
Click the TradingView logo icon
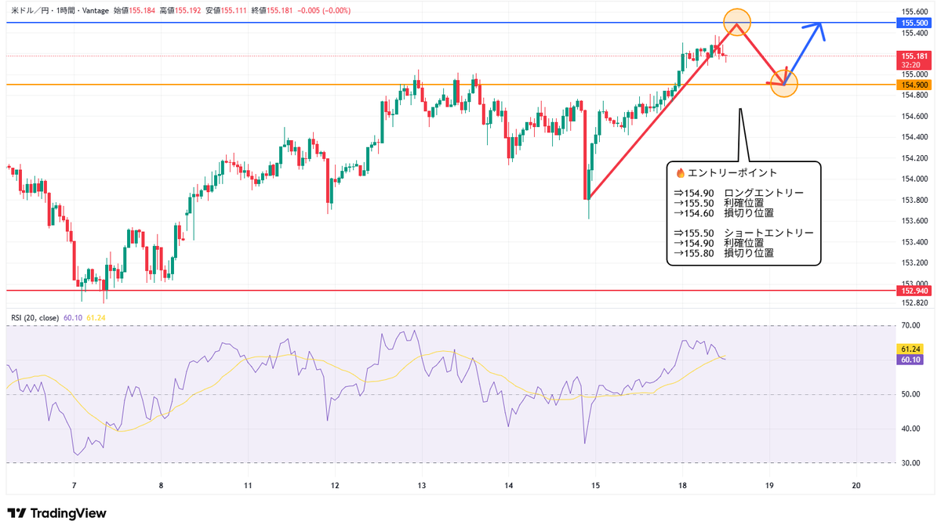coord(16,513)
